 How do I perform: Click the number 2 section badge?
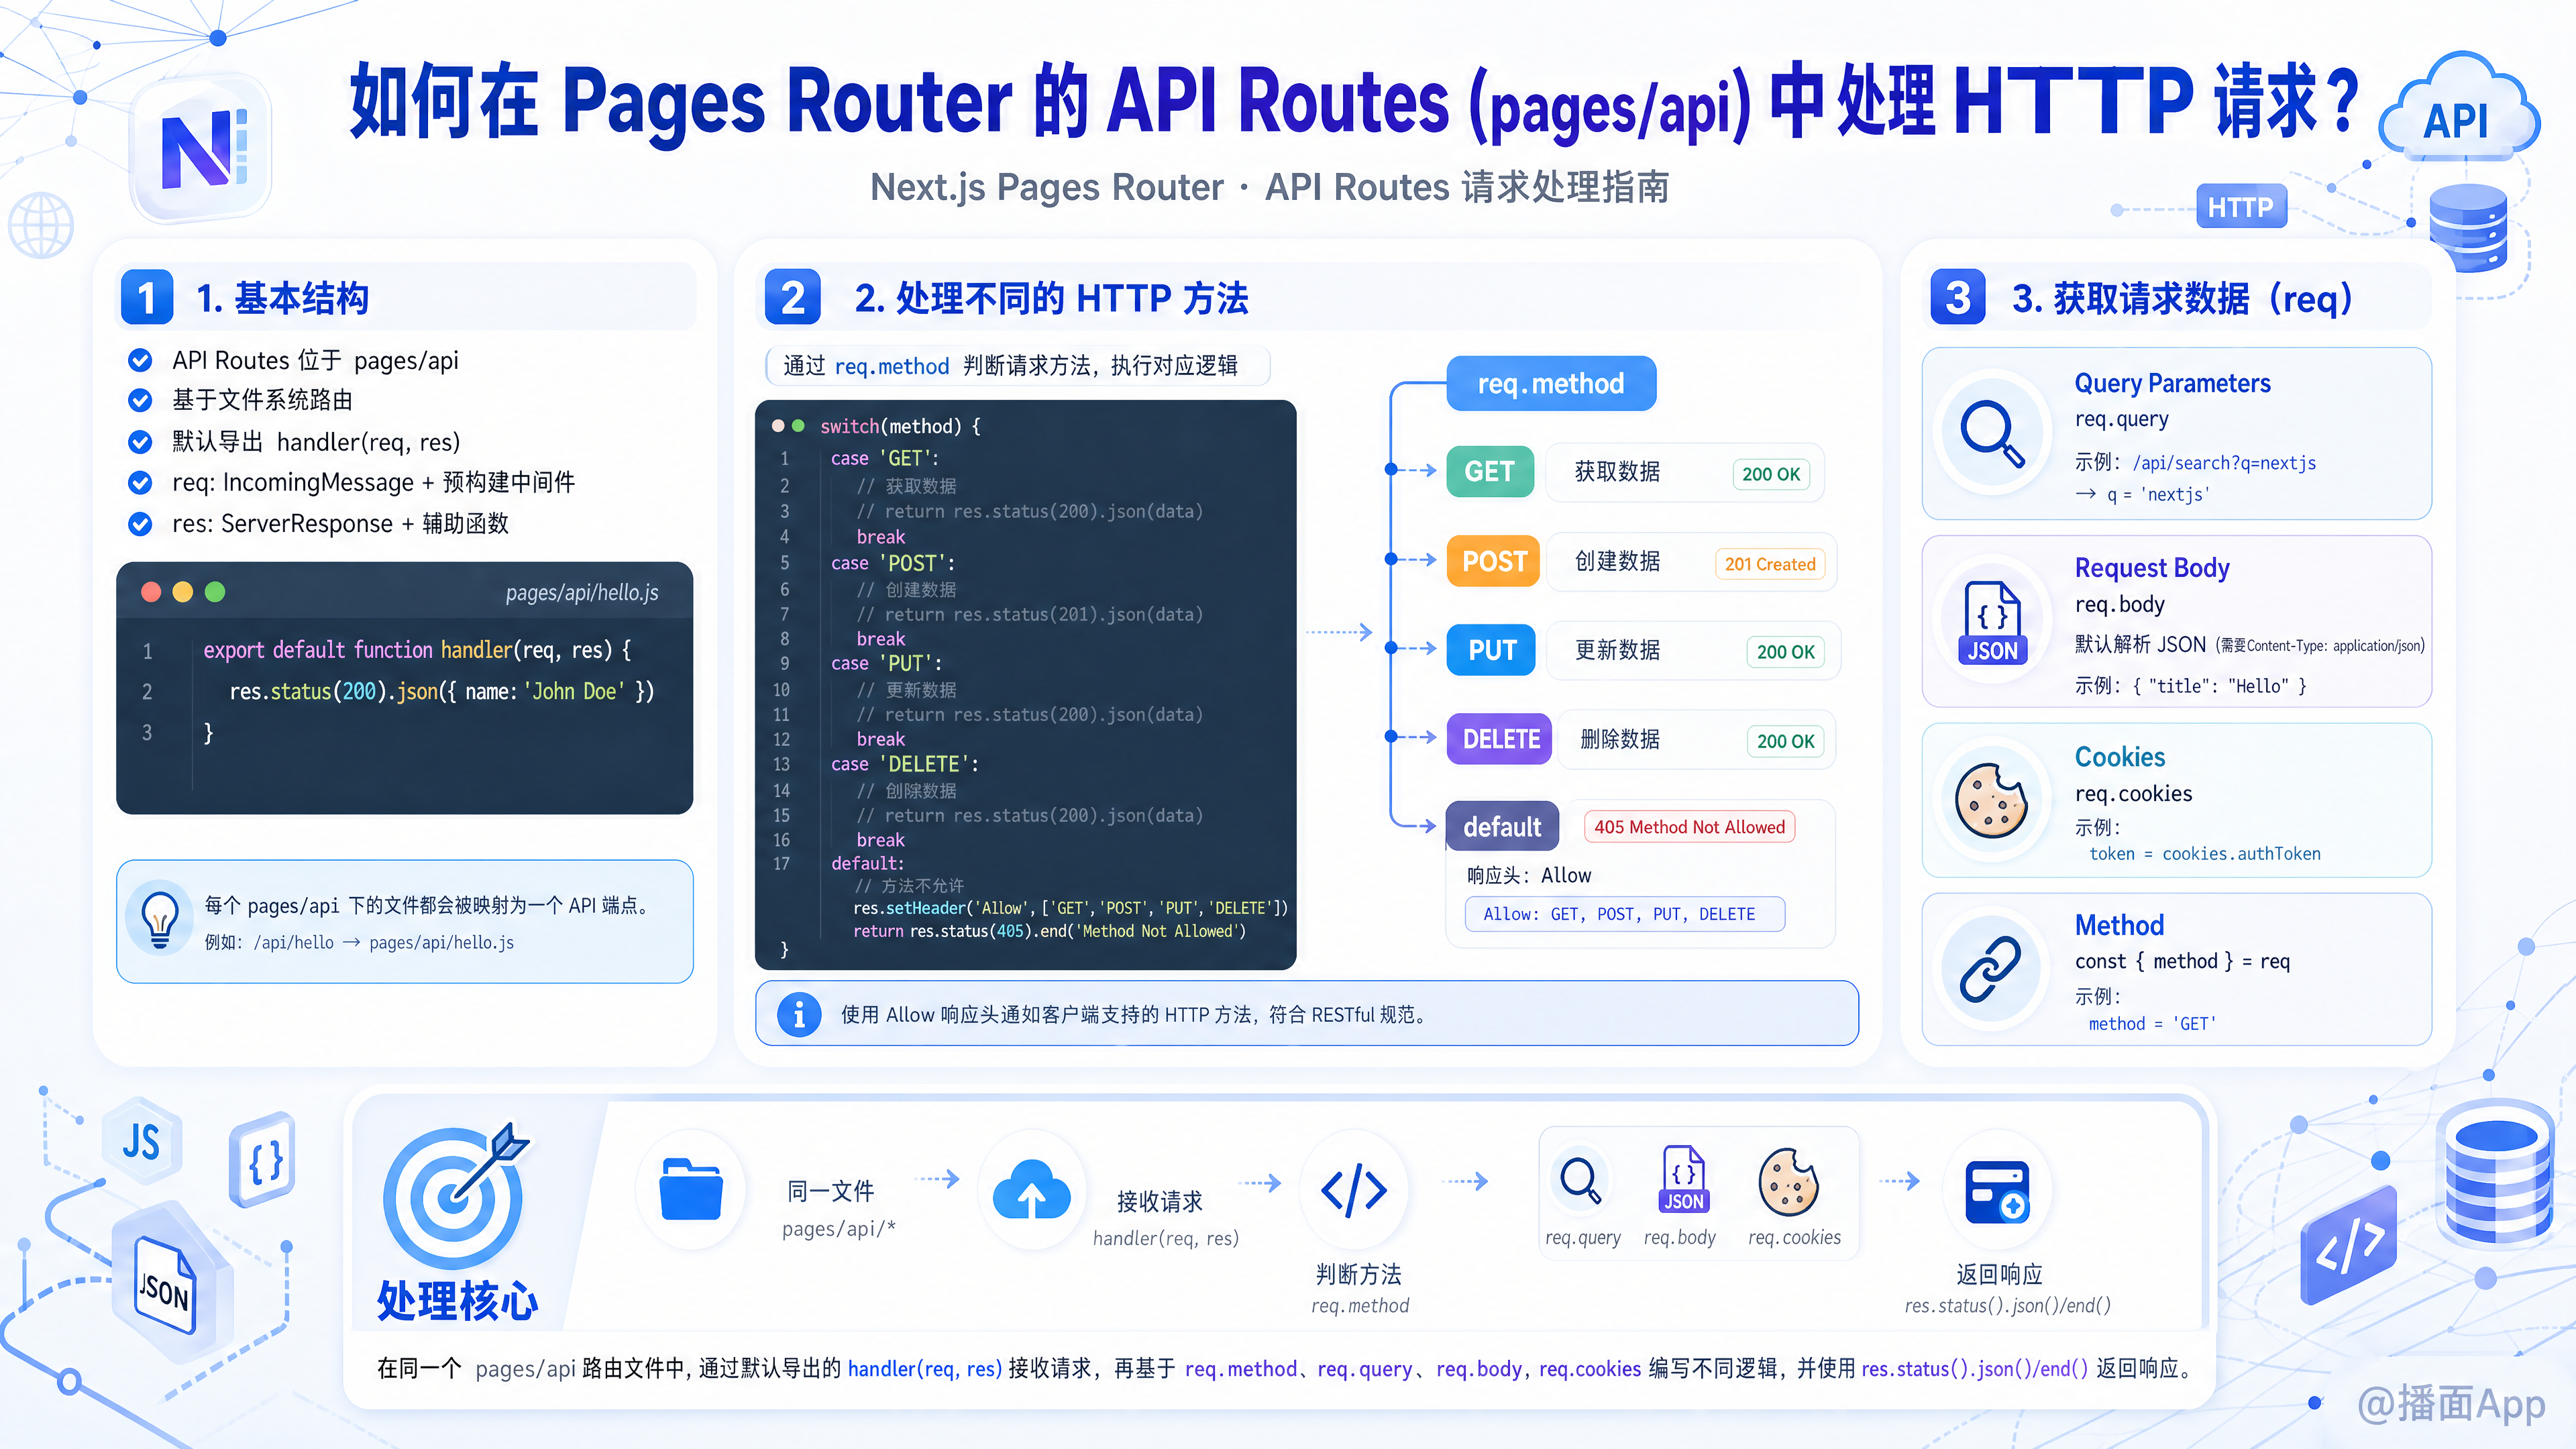[793, 298]
